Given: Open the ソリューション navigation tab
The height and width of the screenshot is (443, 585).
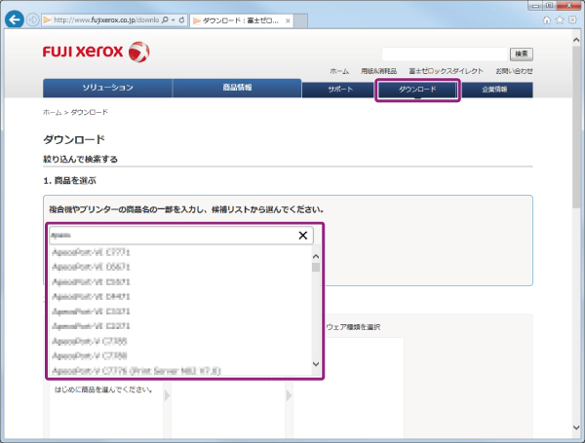Looking at the screenshot, I should [107, 89].
